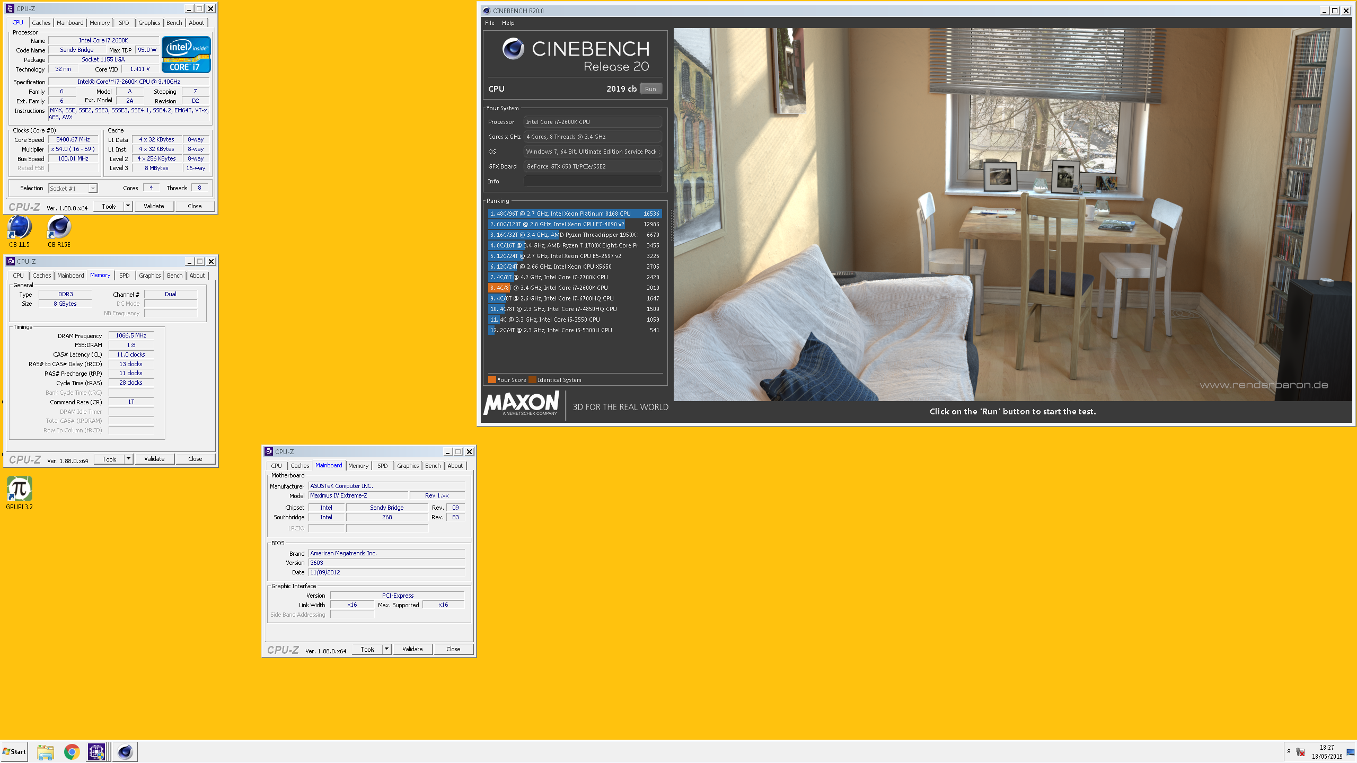1357x763 pixels.
Task: Select ranking row Ryzen Threadripper 1950X
Action: pyautogui.click(x=575, y=235)
